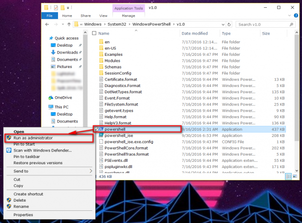Click the properties icon in quick access toolbar
Screen dimensions: 302x223
click(56, 8)
